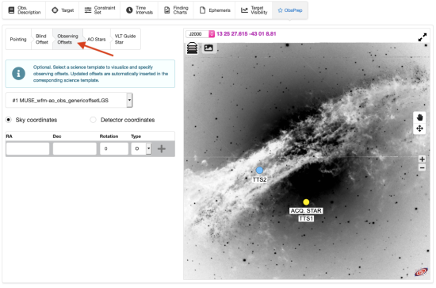Image resolution: width=436 pixels, height=288 pixels.
Task: Click the image survey icon on map
Action: point(208,48)
